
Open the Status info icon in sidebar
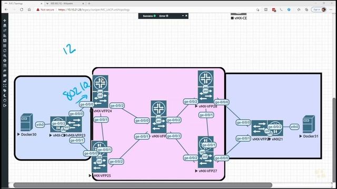(5, 61)
